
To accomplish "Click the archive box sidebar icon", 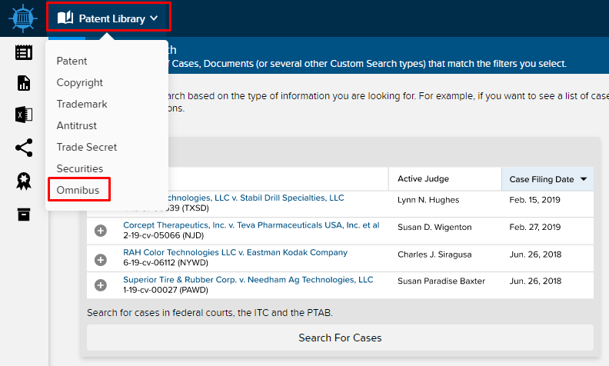I will tap(24, 215).
